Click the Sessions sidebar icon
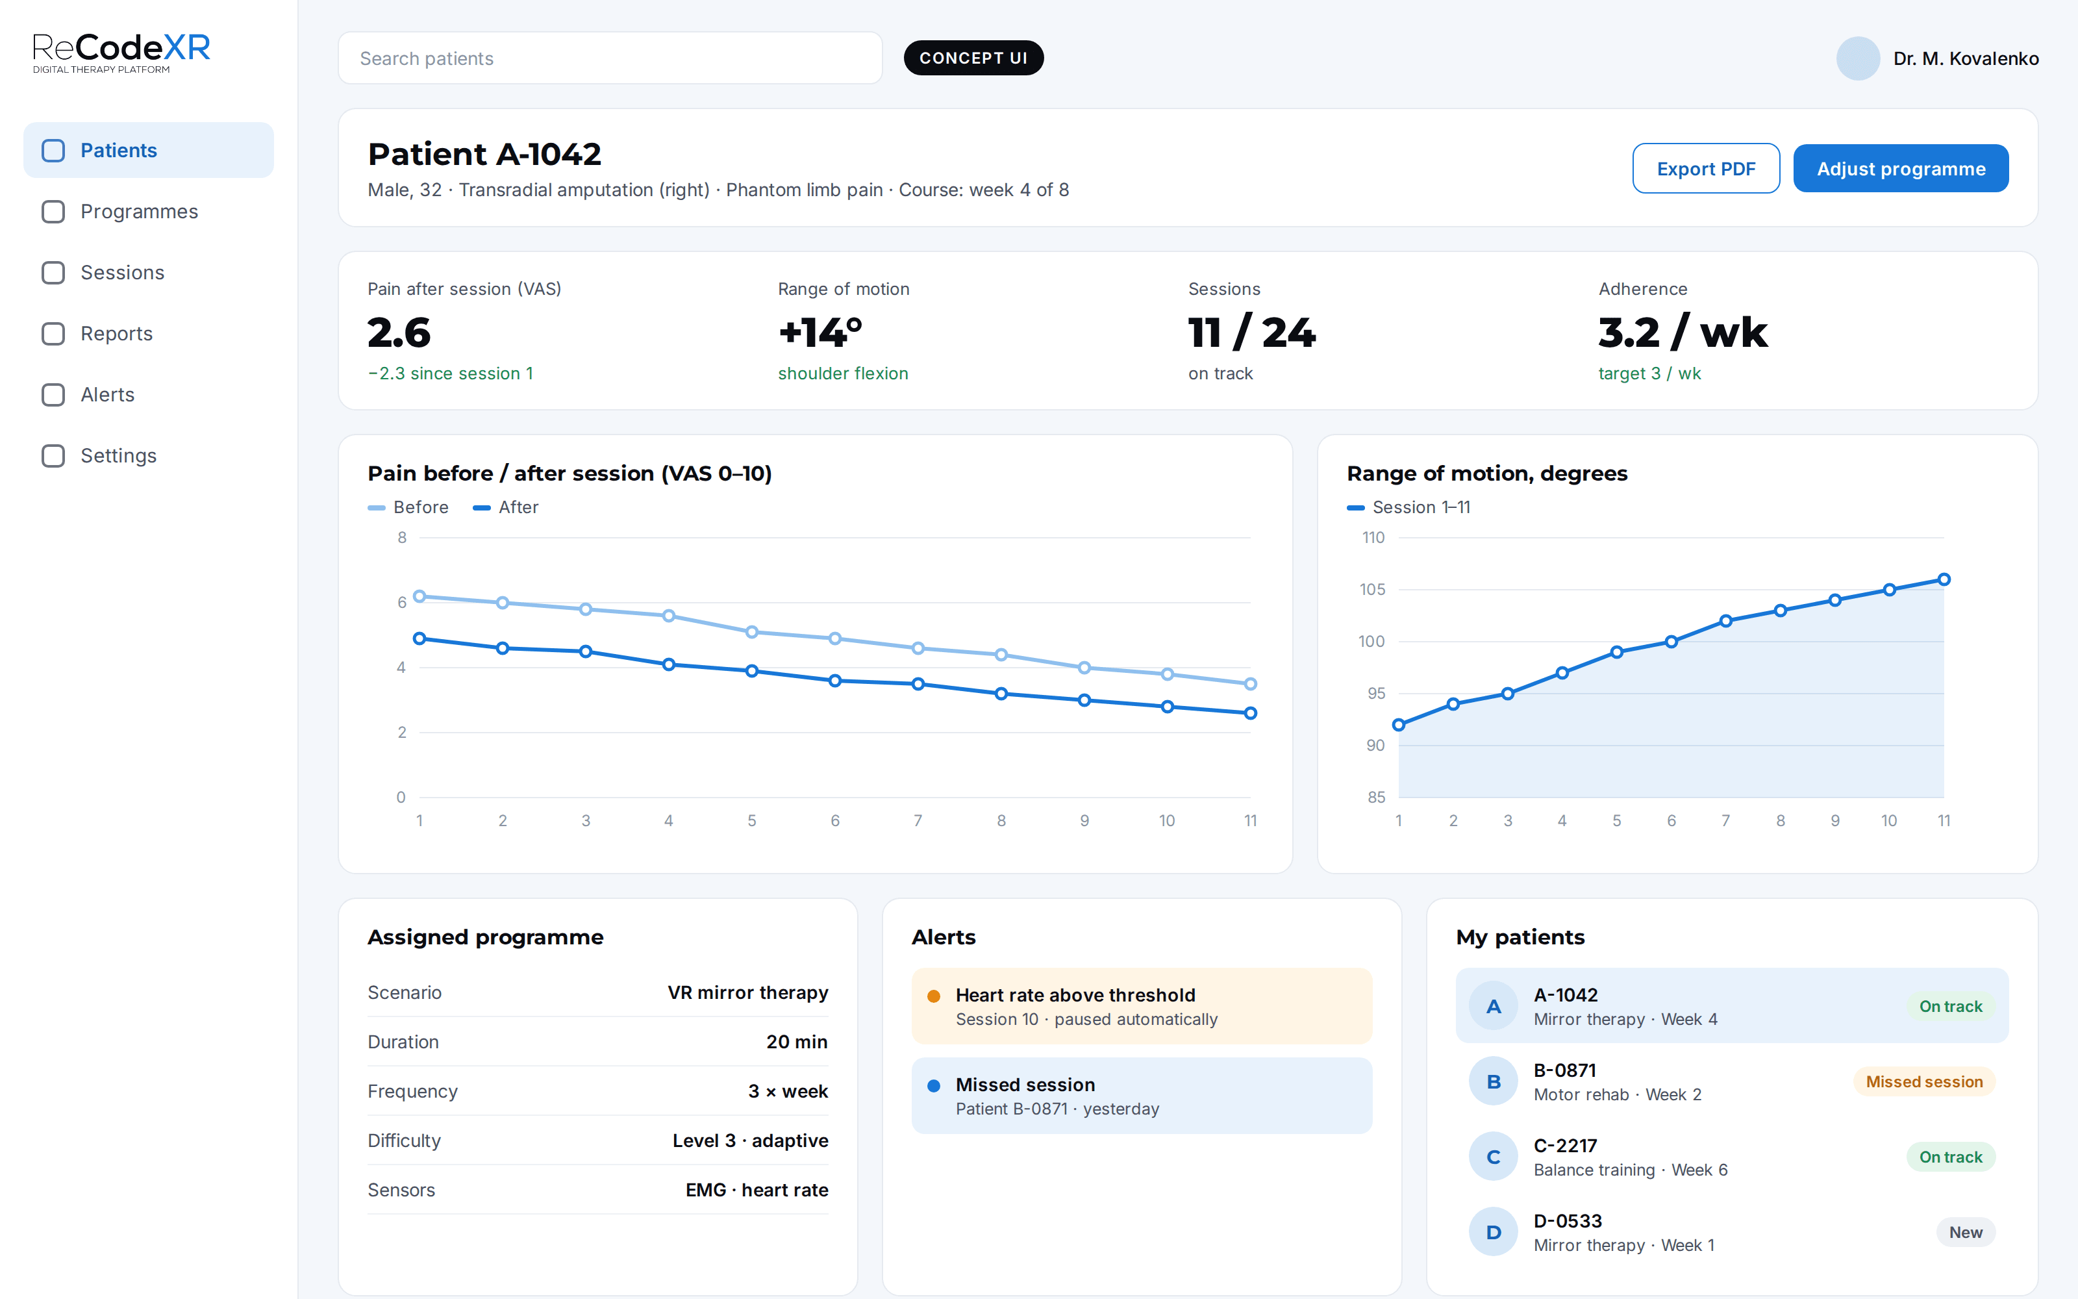2078x1299 pixels. click(53, 272)
